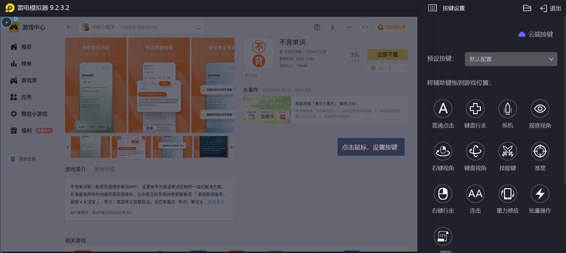Pick the 键盘行走 D-pad key icon
Viewport: 566px width, 253px height.
pos(475,109)
